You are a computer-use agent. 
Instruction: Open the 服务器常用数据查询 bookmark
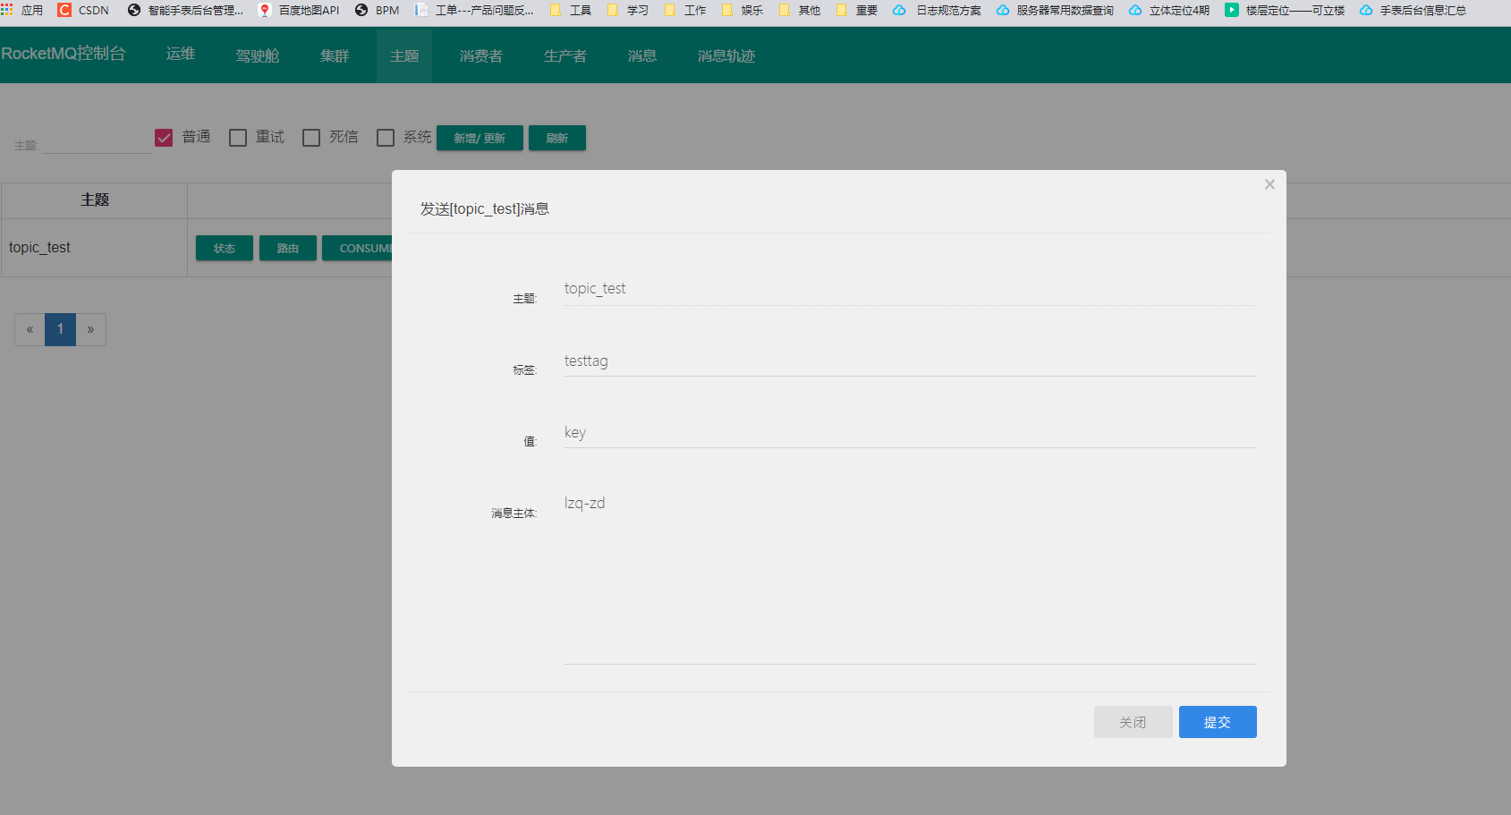(1055, 10)
